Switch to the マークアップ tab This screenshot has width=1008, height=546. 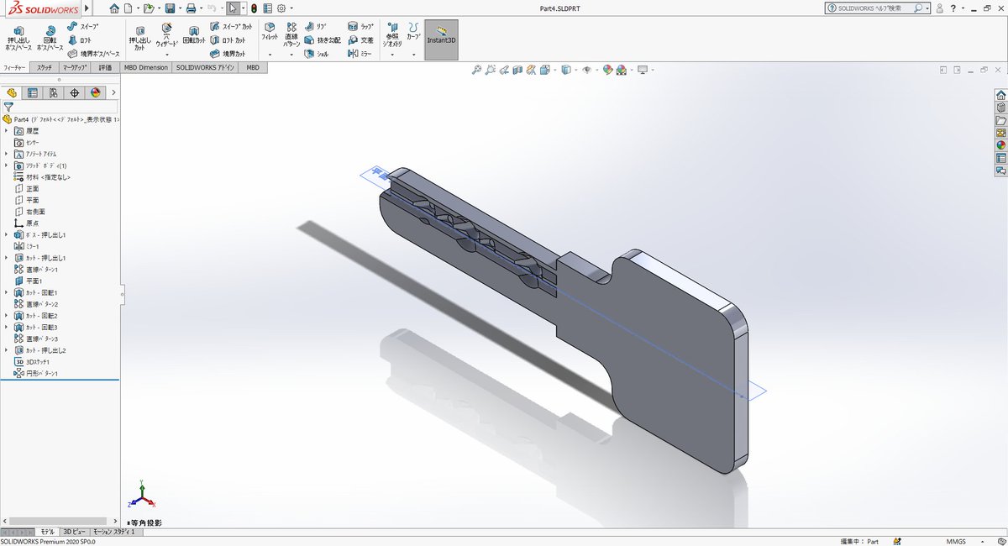click(76, 67)
